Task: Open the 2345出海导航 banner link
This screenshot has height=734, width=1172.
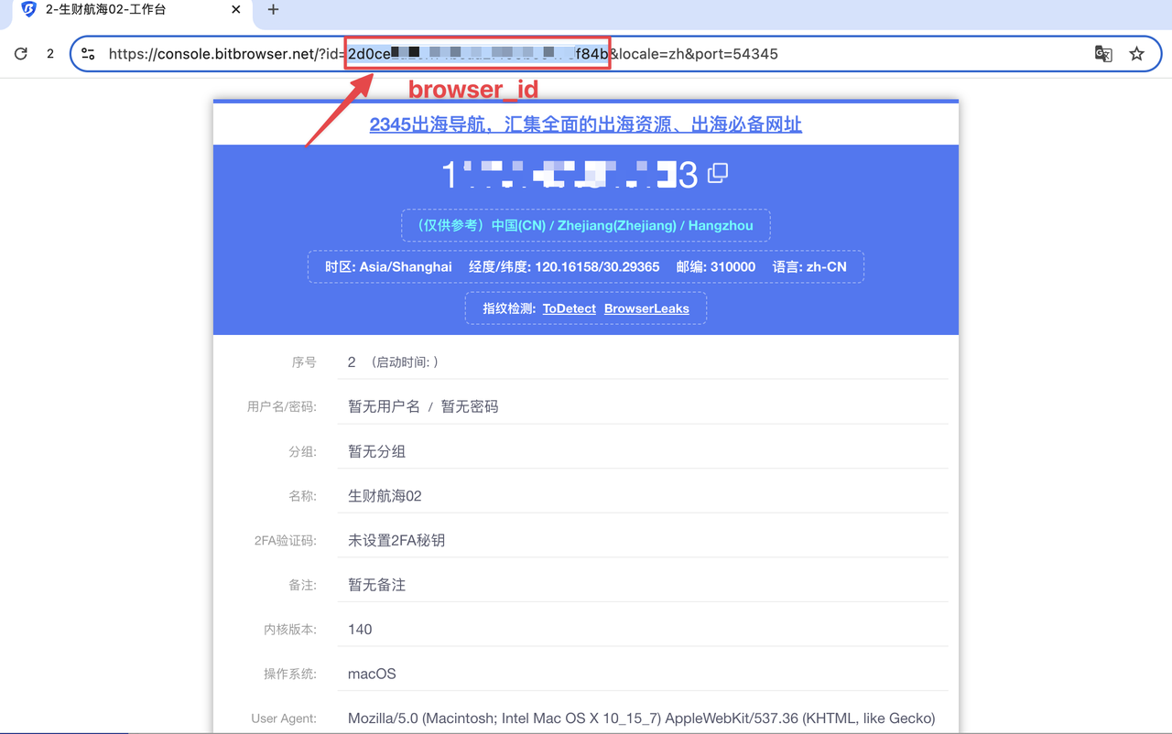Action: [x=586, y=124]
